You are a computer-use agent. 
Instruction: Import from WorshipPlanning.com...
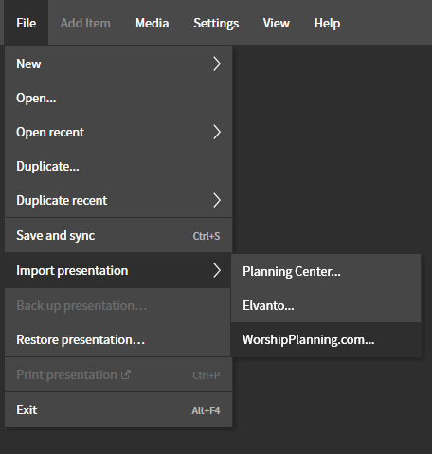coord(326,339)
